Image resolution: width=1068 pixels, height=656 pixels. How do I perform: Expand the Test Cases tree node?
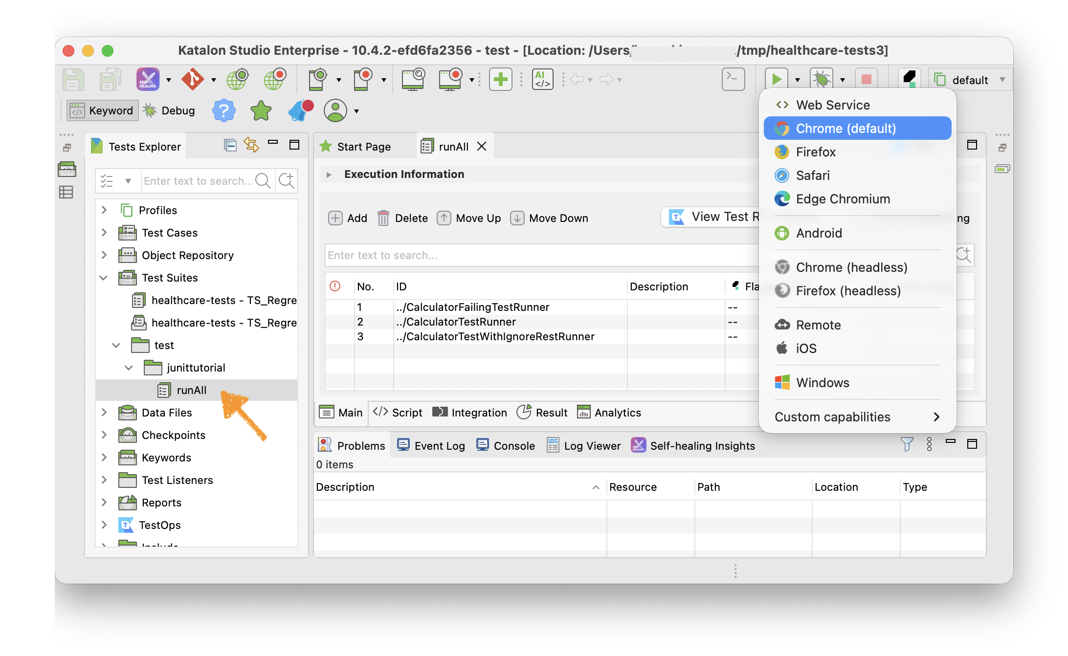tap(104, 233)
